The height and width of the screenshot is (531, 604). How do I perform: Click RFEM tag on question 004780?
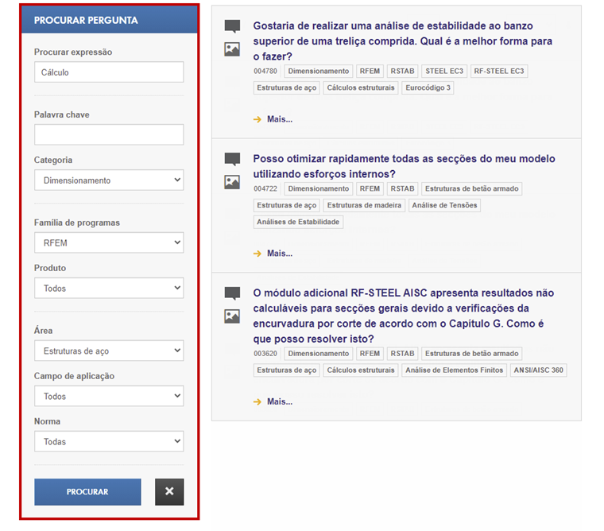(x=370, y=72)
